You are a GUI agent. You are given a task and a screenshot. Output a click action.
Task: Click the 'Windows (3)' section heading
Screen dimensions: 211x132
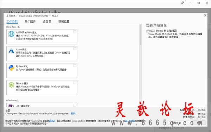pos(13,100)
